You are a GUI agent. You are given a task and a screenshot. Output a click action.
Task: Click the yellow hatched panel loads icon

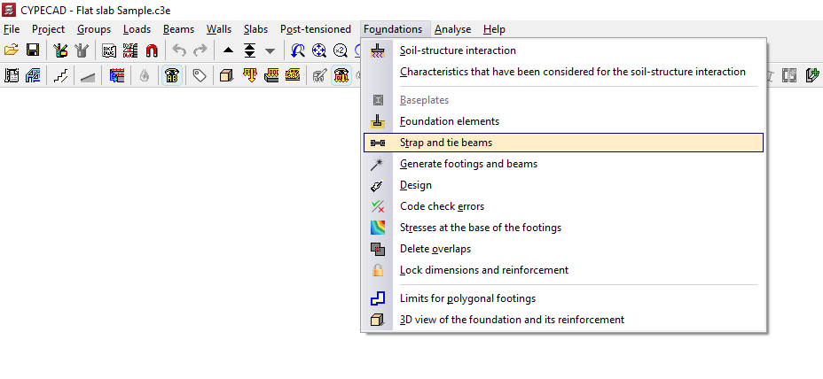click(x=293, y=75)
